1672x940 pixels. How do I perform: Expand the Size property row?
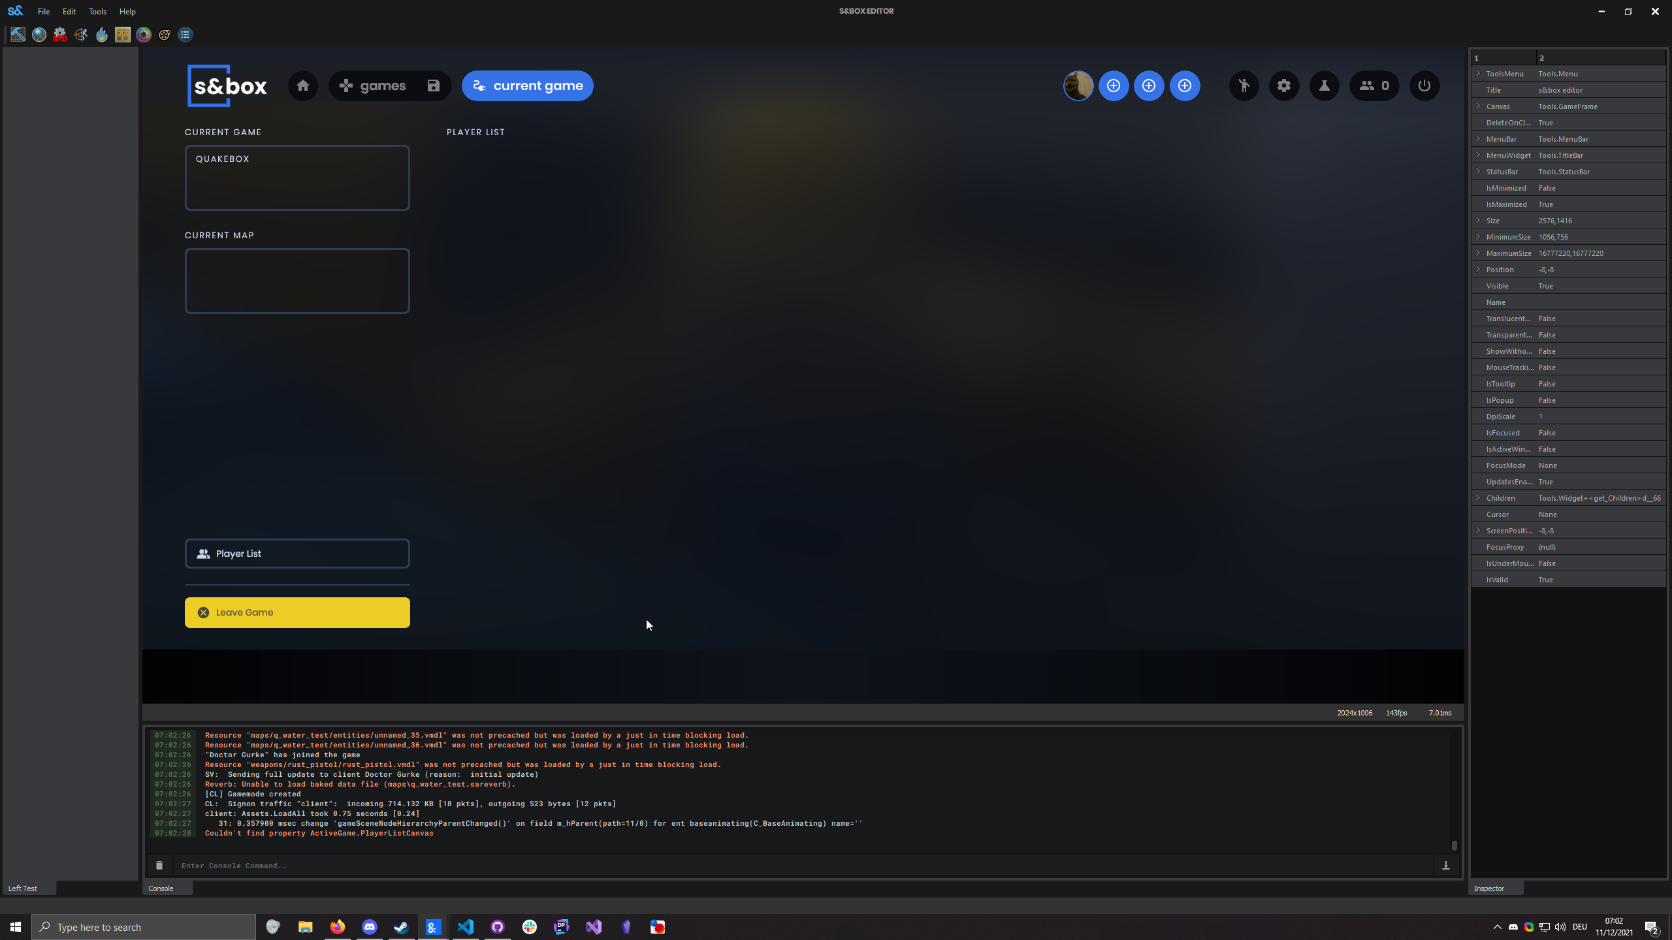point(1478,220)
